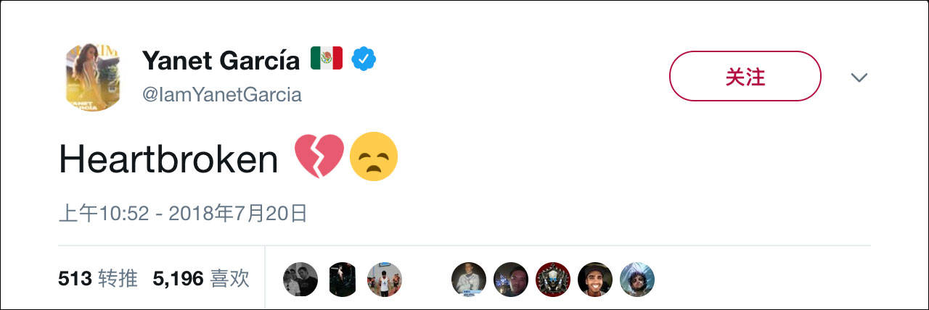
Task: Click the broken heart emoji
Action: (x=319, y=158)
